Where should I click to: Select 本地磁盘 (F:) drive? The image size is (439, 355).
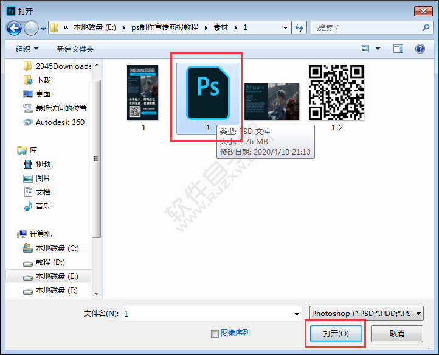point(50,290)
